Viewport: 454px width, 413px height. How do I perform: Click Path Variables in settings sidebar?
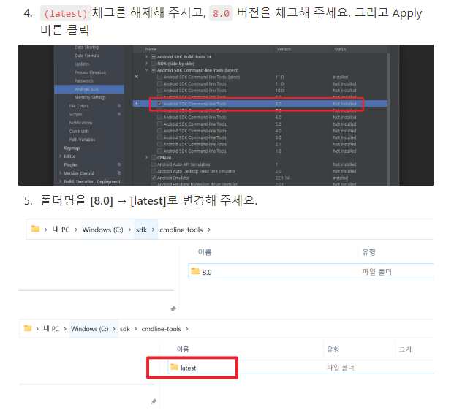[x=82, y=140]
